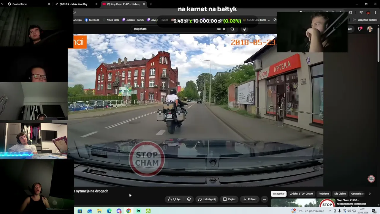Click the page vertical scrollbar
Image resolution: width=380 pixels, height=214 pixels.
[379, 45]
